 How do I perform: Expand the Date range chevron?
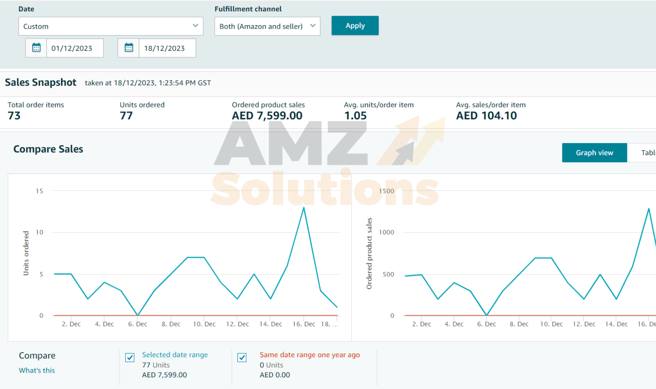[x=195, y=26]
